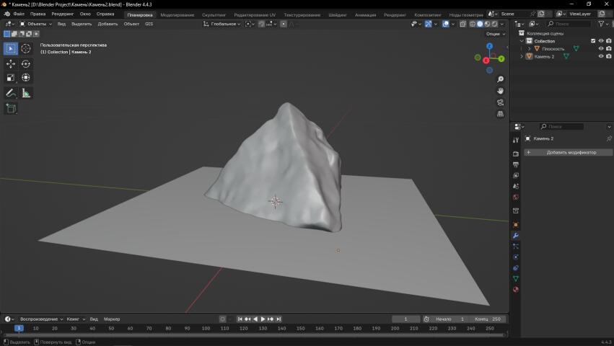The image size is (614, 346).
Task: Expand Плоскость tree item in outliner
Action: point(529,48)
